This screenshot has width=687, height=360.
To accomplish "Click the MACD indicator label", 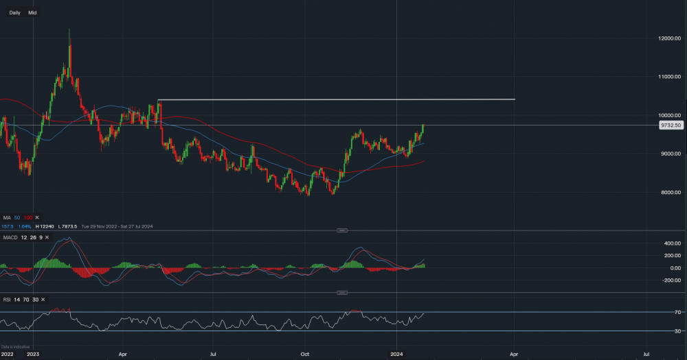I will pyautogui.click(x=10, y=237).
